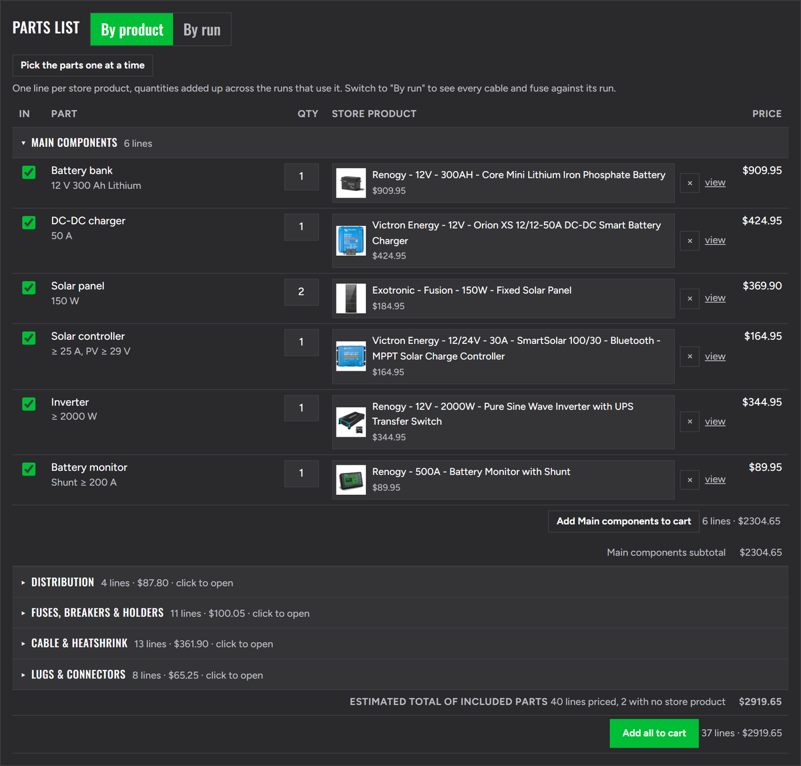View the Exotronic Fusion solar panel

point(715,298)
